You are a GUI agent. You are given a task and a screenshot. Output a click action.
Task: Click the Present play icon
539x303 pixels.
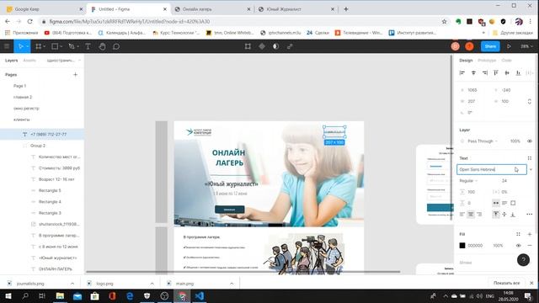(x=509, y=46)
